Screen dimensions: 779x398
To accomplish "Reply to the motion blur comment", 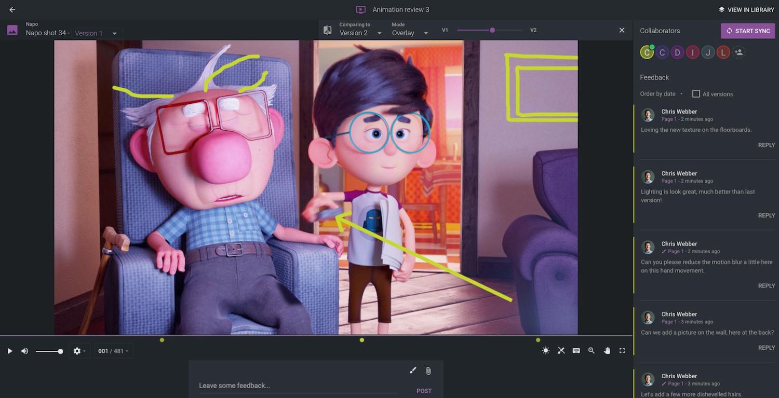I will tap(767, 286).
